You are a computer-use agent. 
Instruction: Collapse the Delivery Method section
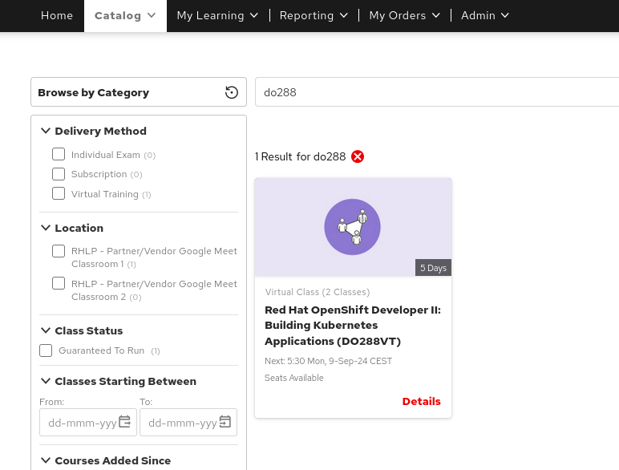pyautogui.click(x=46, y=131)
